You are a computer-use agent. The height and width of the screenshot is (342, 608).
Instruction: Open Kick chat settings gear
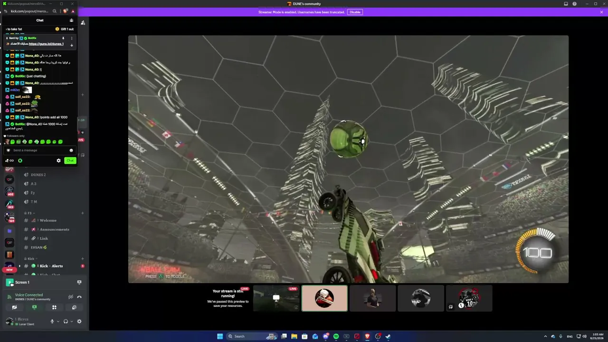click(58, 161)
